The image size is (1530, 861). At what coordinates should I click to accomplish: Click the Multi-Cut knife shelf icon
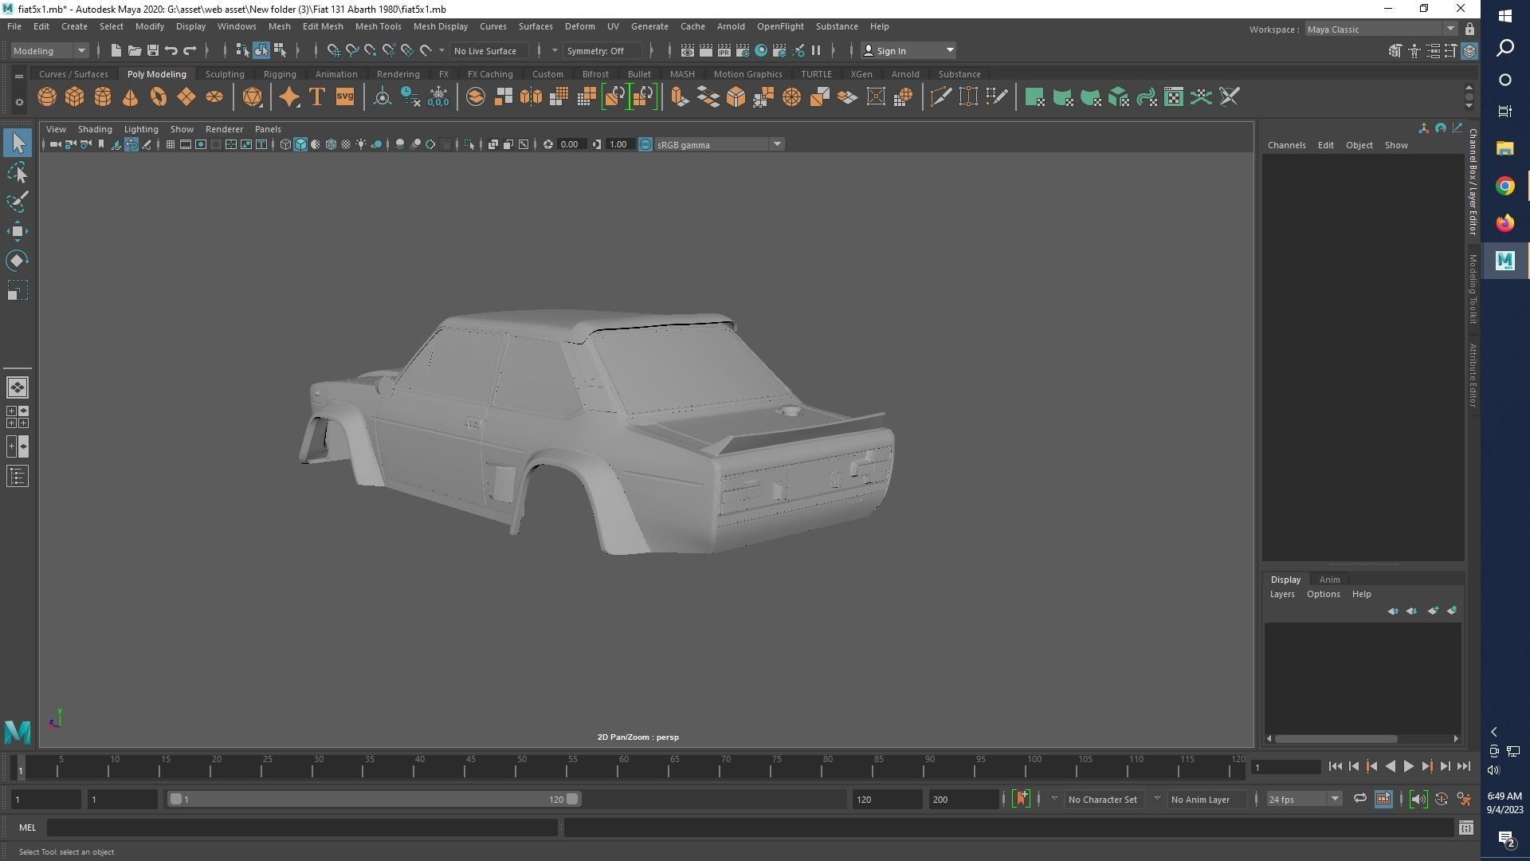tap(940, 97)
